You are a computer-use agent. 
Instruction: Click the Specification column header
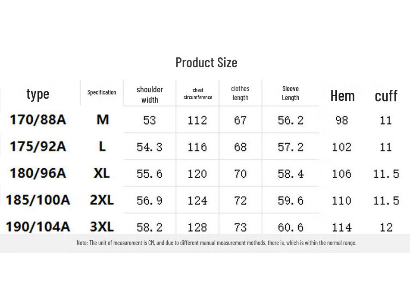coord(102,92)
